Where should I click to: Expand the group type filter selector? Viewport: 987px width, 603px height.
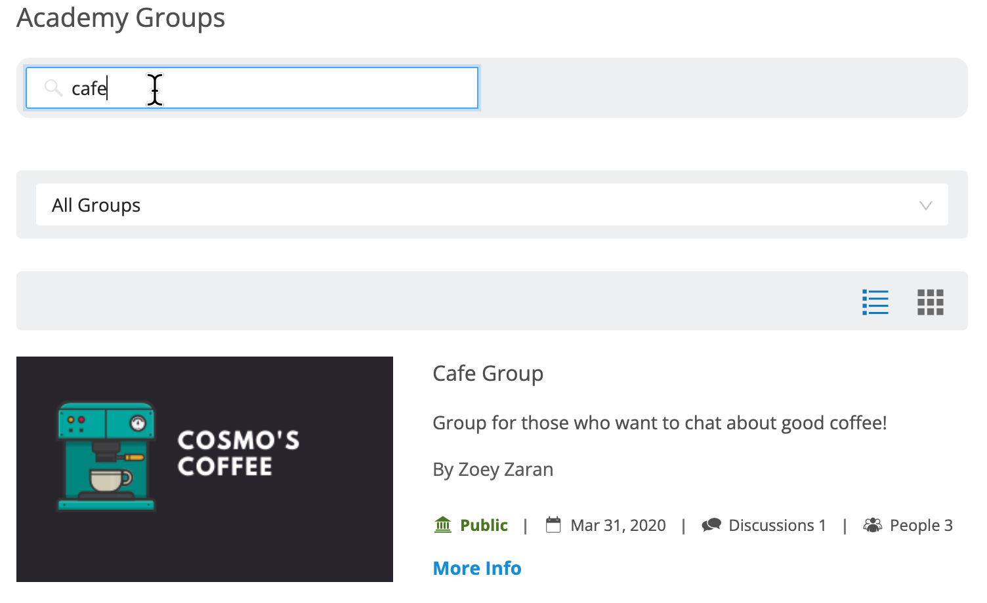491,205
